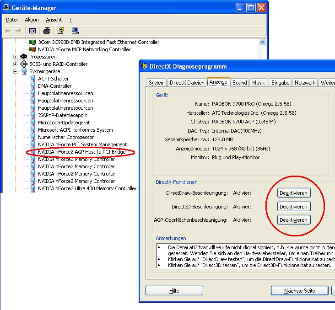
Task: Select the disabled NVIDIA nForce MCP Networking Controller
Action: pos(84,49)
